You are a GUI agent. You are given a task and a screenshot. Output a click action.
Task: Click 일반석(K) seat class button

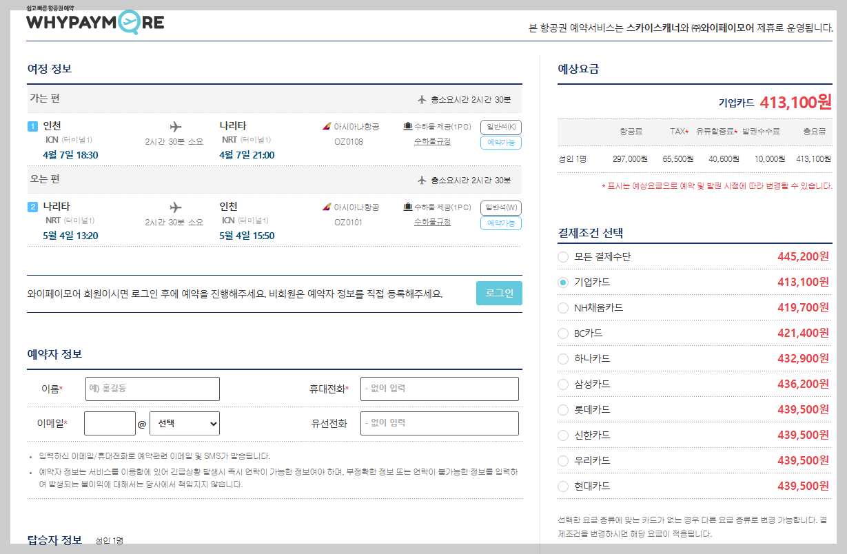pyautogui.click(x=501, y=127)
